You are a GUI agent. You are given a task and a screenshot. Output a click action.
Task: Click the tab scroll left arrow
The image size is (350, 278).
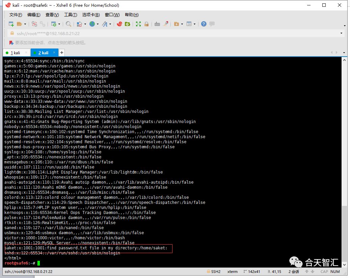(x=332, y=53)
